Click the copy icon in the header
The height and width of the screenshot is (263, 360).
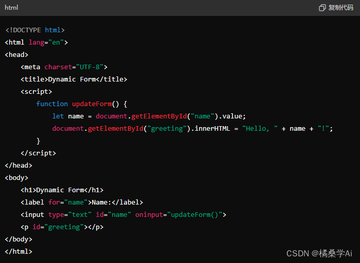pos(322,8)
